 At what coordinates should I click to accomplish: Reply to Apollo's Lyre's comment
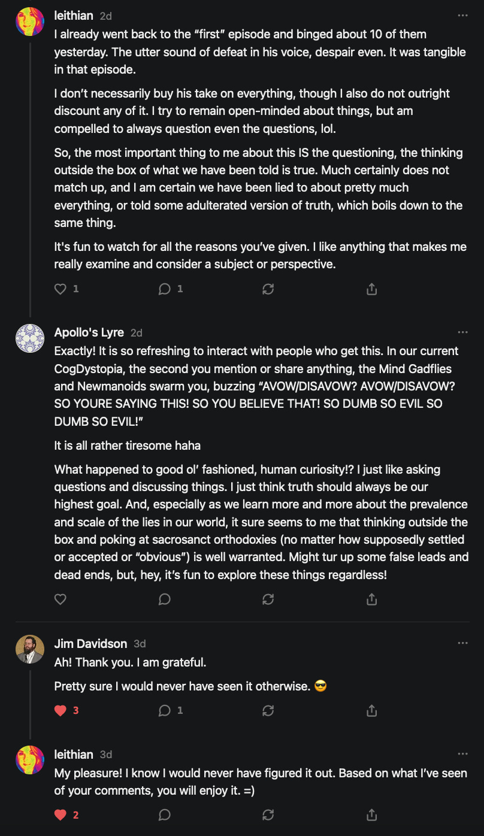[165, 599]
